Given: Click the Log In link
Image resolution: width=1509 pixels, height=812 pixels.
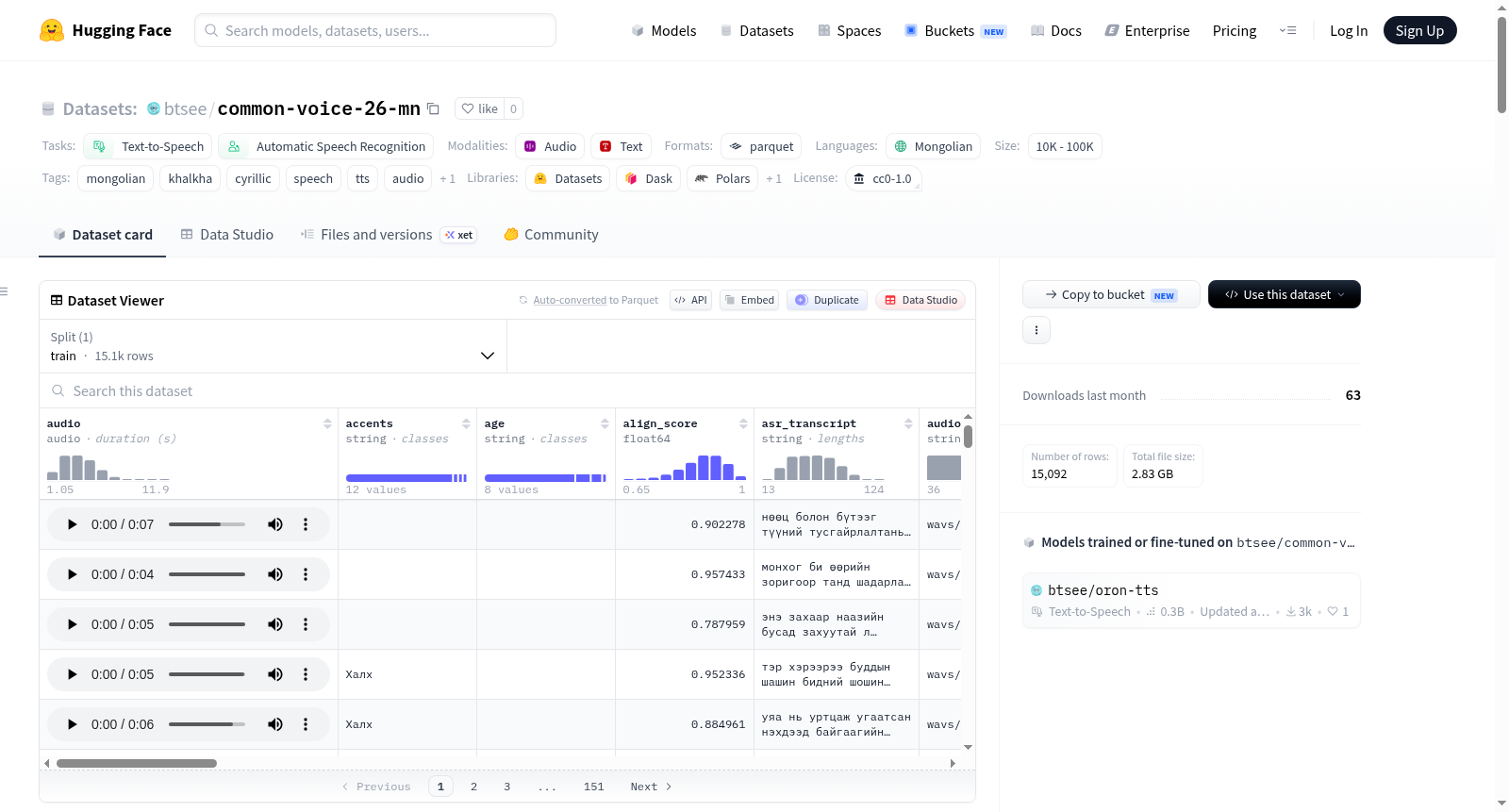Looking at the screenshot, I should 1349,30.
